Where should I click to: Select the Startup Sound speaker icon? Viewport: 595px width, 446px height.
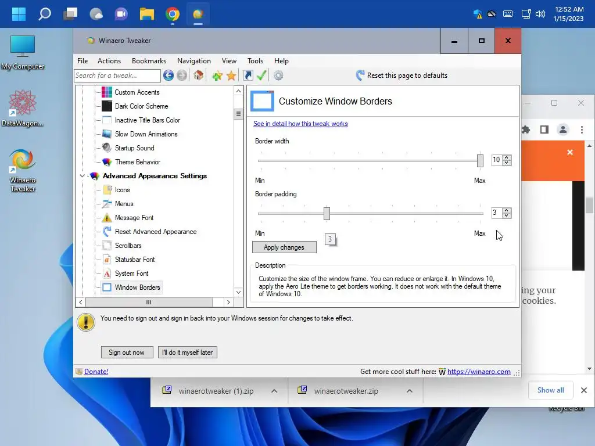pos(107,148)
